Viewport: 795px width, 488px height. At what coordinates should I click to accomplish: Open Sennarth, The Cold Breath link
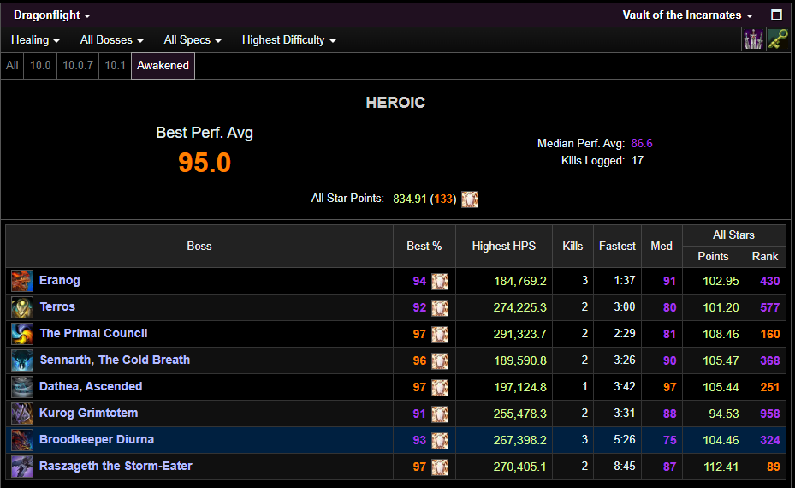(115, 360)
